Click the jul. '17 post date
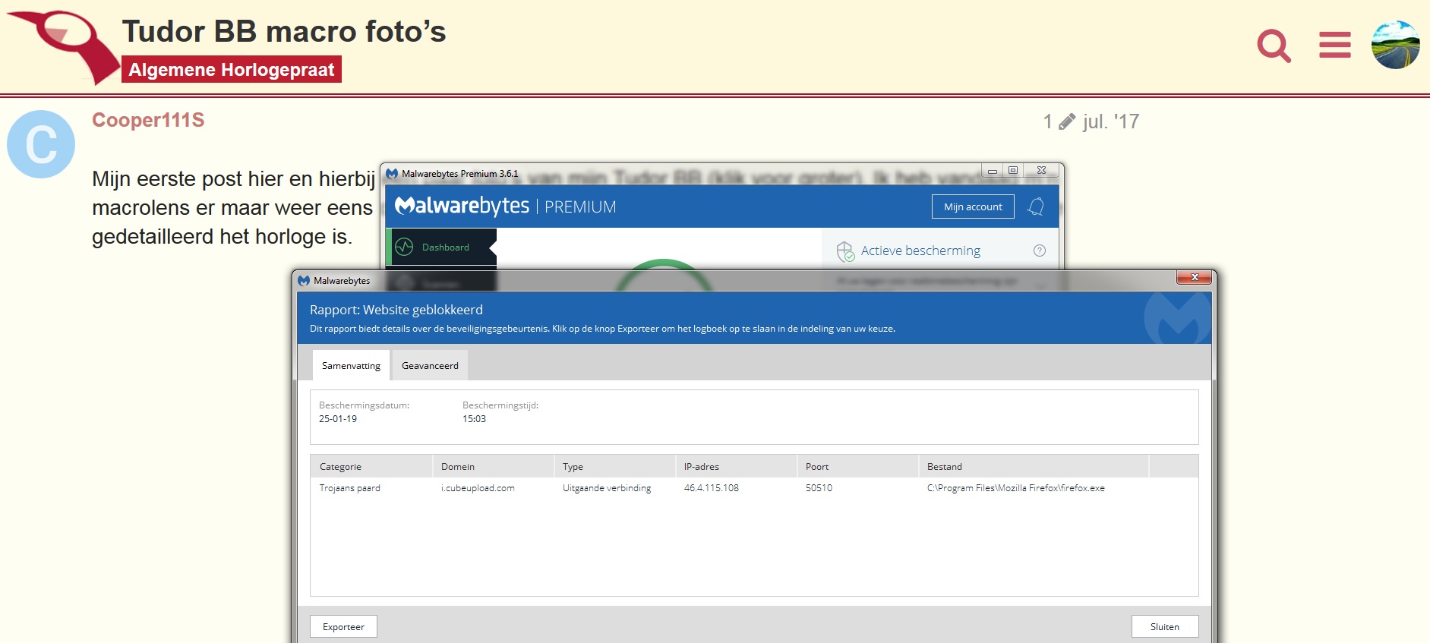This screenshot has width=1430, height=643. pyautogui.click(x=1111, y=121)
